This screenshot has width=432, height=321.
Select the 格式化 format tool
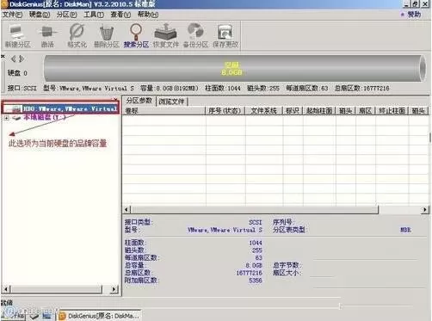pos(77,36)
